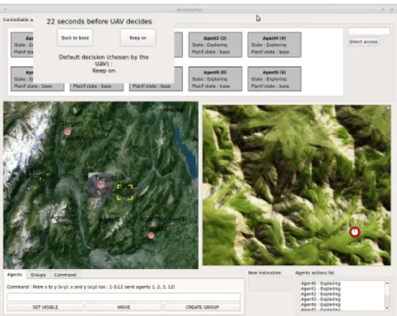Click the red alert marker on terrain view
This screenshot has width=397, height=316.
click(355, 232)
